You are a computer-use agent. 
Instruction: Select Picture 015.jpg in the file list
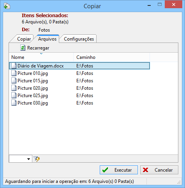(79, 81)
